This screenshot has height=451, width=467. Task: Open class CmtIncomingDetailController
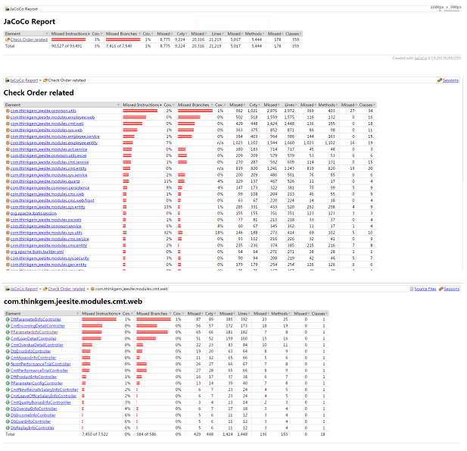click(38, 326)
